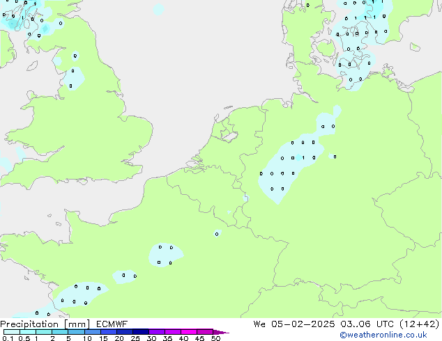Viewport: 442px width, 341px height.
Task: Click the "(12+42)" forecast run text
Action: coord(420,324)
